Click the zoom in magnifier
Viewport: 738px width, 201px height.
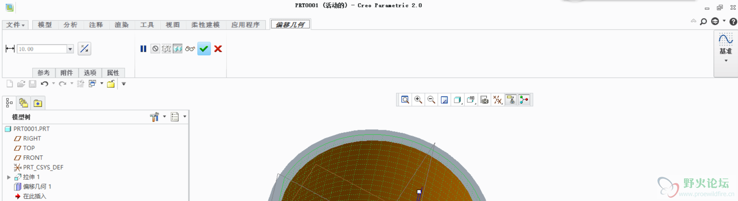(418, 100)
